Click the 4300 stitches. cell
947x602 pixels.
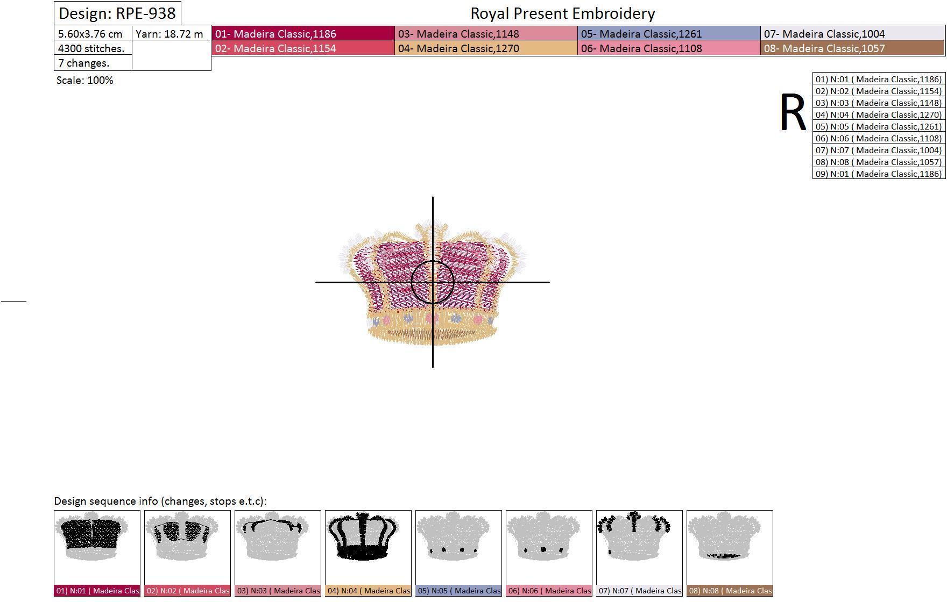point(93,48)
